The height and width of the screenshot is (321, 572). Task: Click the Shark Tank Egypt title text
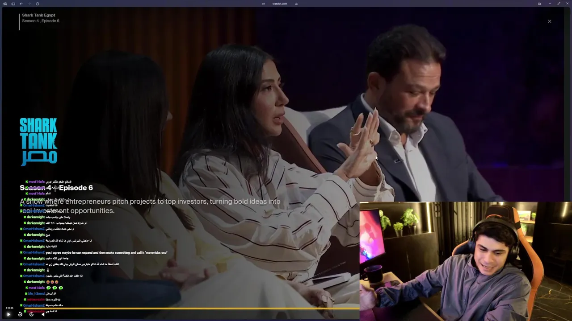[38, 15]
